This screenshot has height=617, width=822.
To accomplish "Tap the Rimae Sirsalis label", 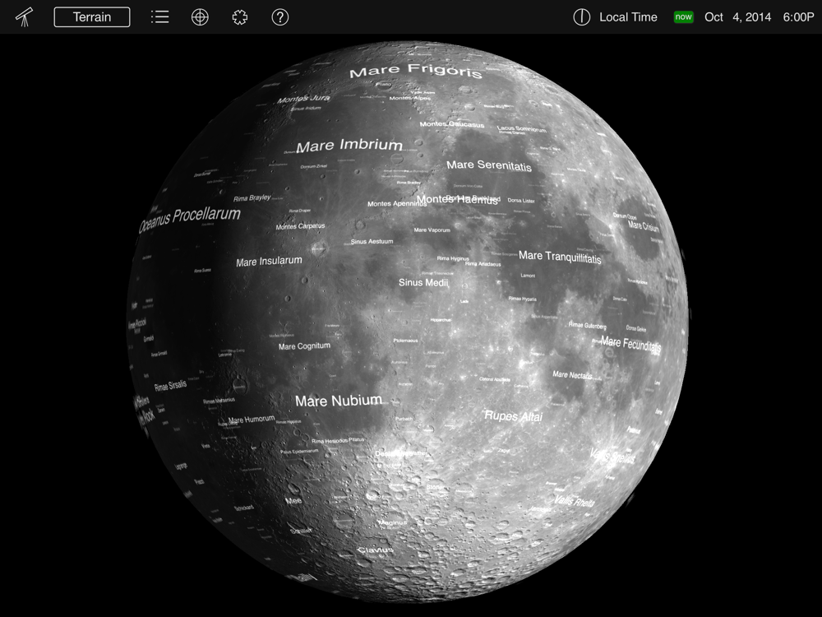I will tap(170, 386).
